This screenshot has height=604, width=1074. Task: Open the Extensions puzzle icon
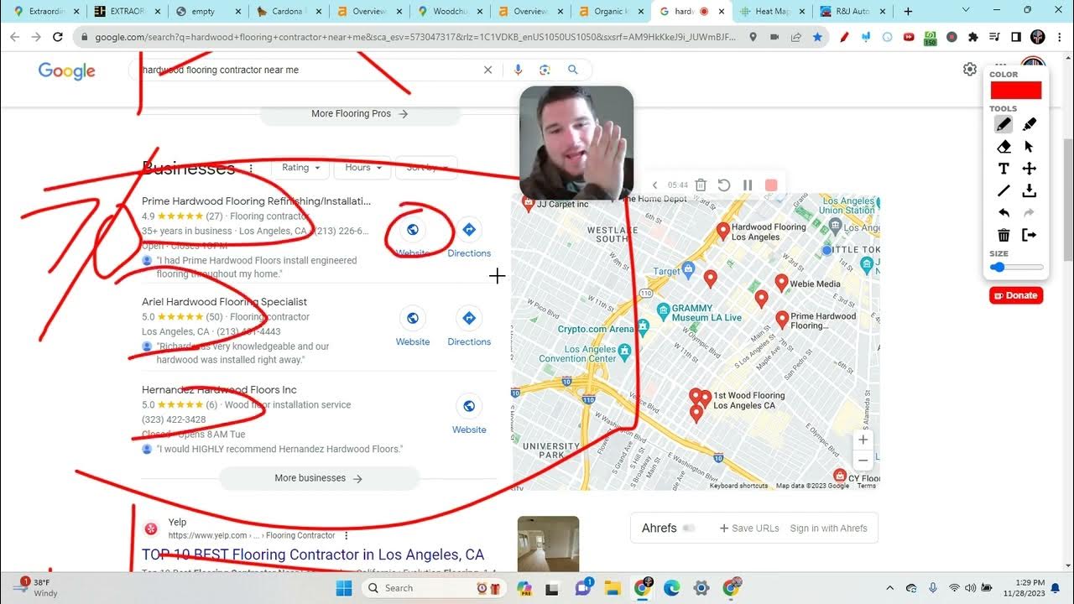[973, 37]
